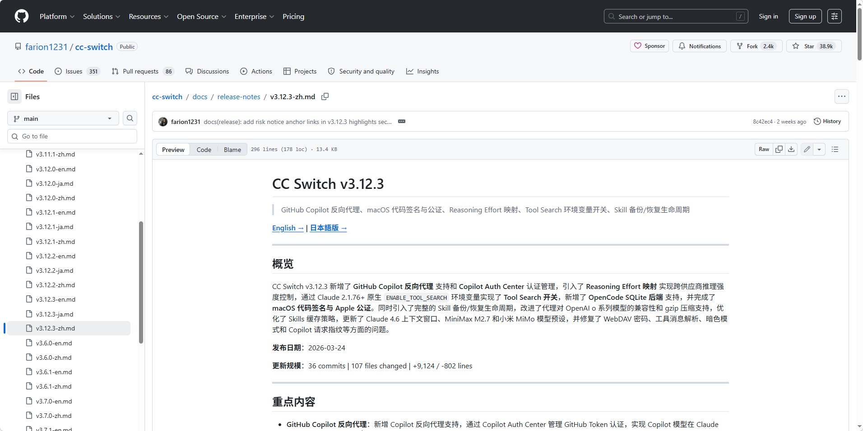863x431 pixels.
Task: Navigate to cc-switch breadcrumb root
Action: [167, 96]
